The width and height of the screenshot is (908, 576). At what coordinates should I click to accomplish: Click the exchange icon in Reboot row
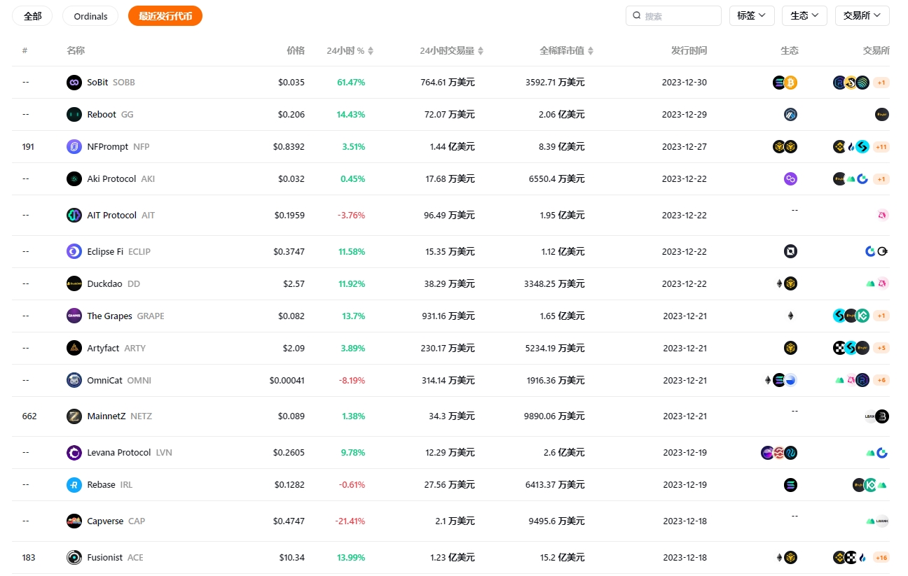click(x=882, y=115)
